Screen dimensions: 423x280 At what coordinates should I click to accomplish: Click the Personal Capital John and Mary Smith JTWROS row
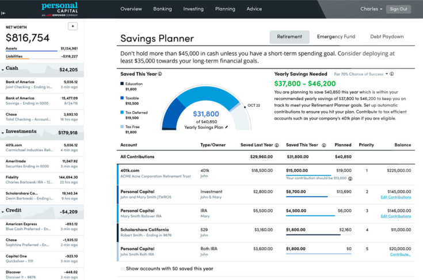266,194
